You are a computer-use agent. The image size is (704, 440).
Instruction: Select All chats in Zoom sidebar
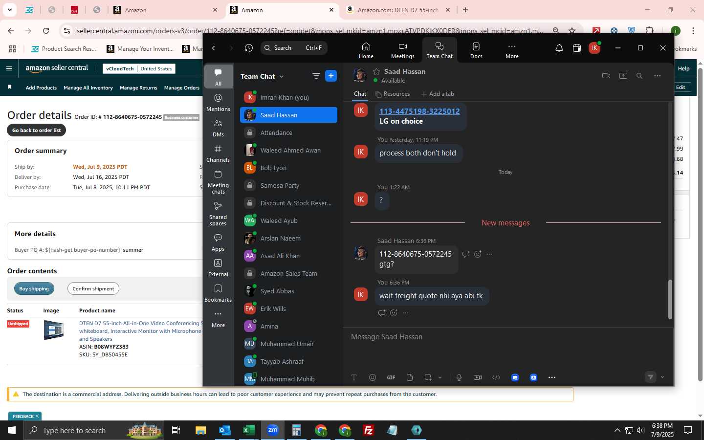pyautogui.click(x=218, y=77)
